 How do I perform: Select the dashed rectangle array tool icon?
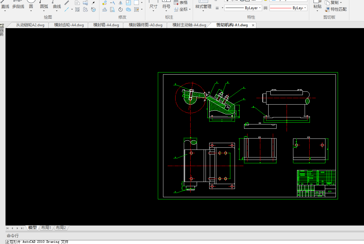tap(136, 2)
